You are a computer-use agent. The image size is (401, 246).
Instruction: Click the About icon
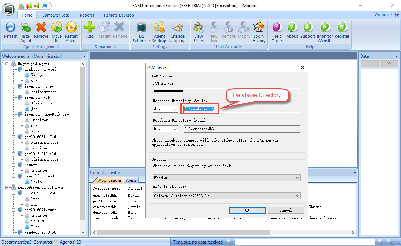(x=292, y=27)
